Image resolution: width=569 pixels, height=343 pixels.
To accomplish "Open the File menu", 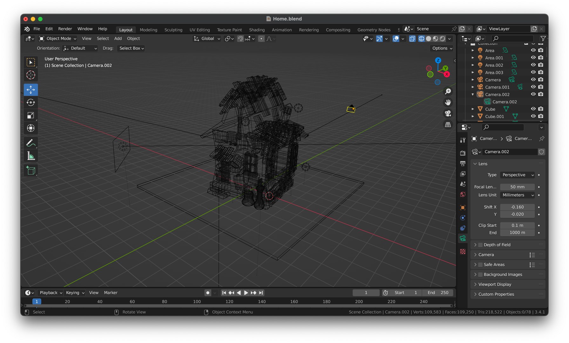I will 37,29.
